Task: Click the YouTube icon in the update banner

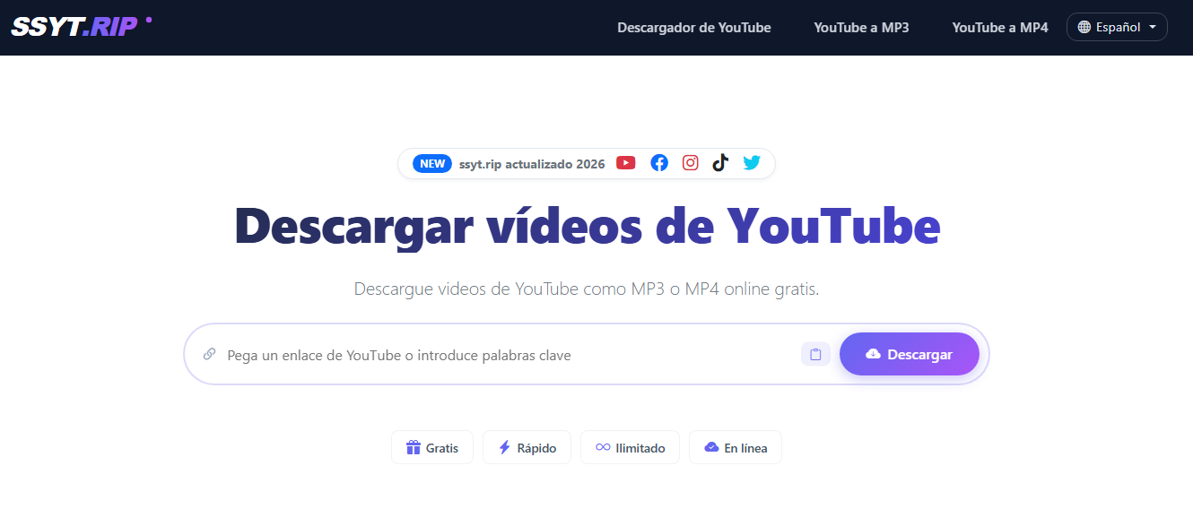Action: pyautogui.click(x=626, y=163)
